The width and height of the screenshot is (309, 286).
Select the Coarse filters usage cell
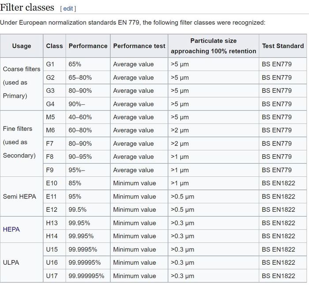(x=22, y=82)
